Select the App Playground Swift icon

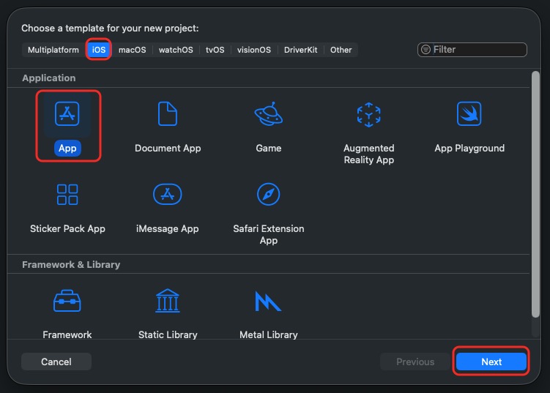pos(469,113)
